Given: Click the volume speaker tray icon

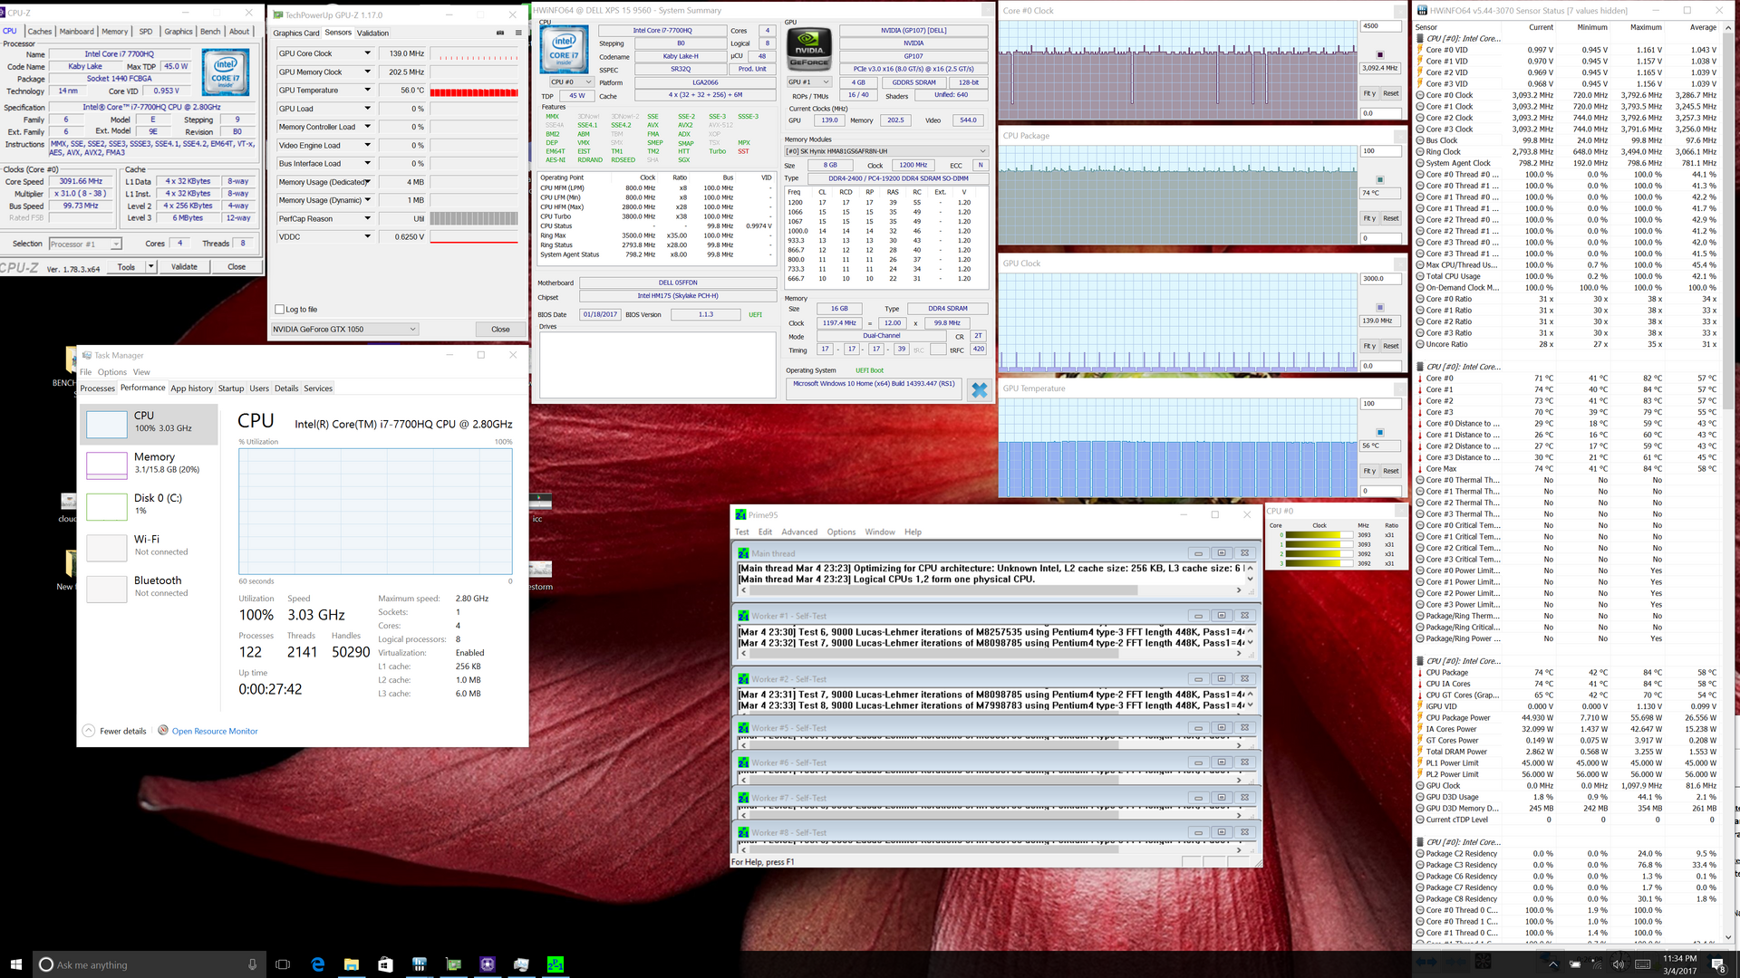Looking at the screenshot, I should [1619, 964].
